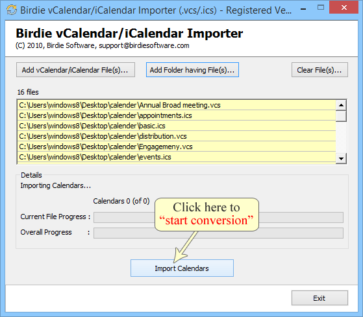This screenshot has width=363, height=317.
Task: Click the Overall Progress bar
Action: [x=218, y=233]
